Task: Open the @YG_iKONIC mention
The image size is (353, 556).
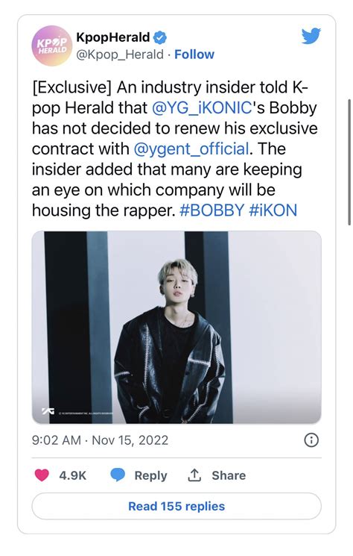Action: (x=202, y=108)
